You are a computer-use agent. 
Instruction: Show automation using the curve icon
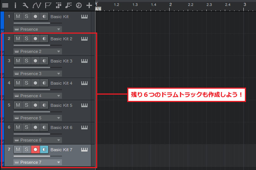(x=37, y=5)
